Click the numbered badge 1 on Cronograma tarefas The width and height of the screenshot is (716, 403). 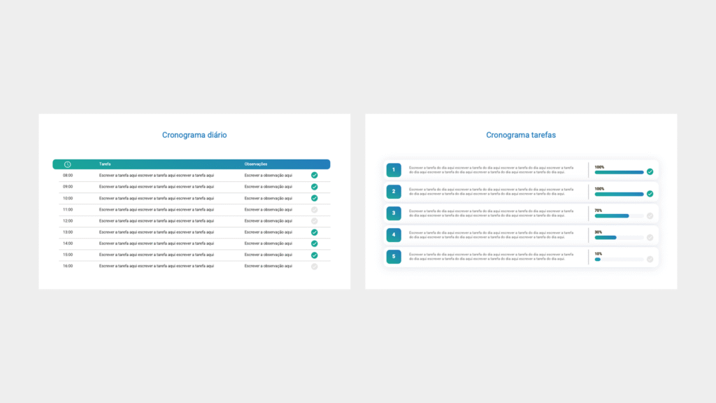(x=394, y=169)
